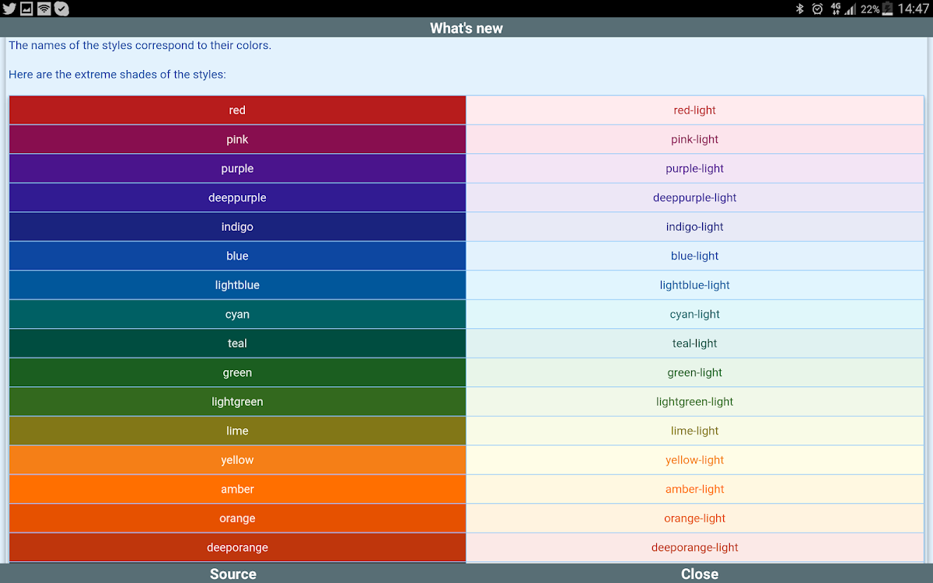Click the What's new title bar
Screen dimensions: 933x583
click(x=466, y=28)
